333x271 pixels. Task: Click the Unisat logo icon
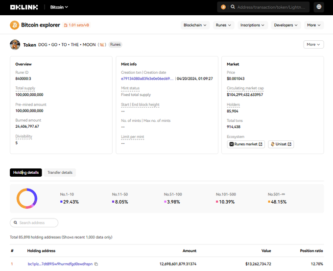coord(273,144)
